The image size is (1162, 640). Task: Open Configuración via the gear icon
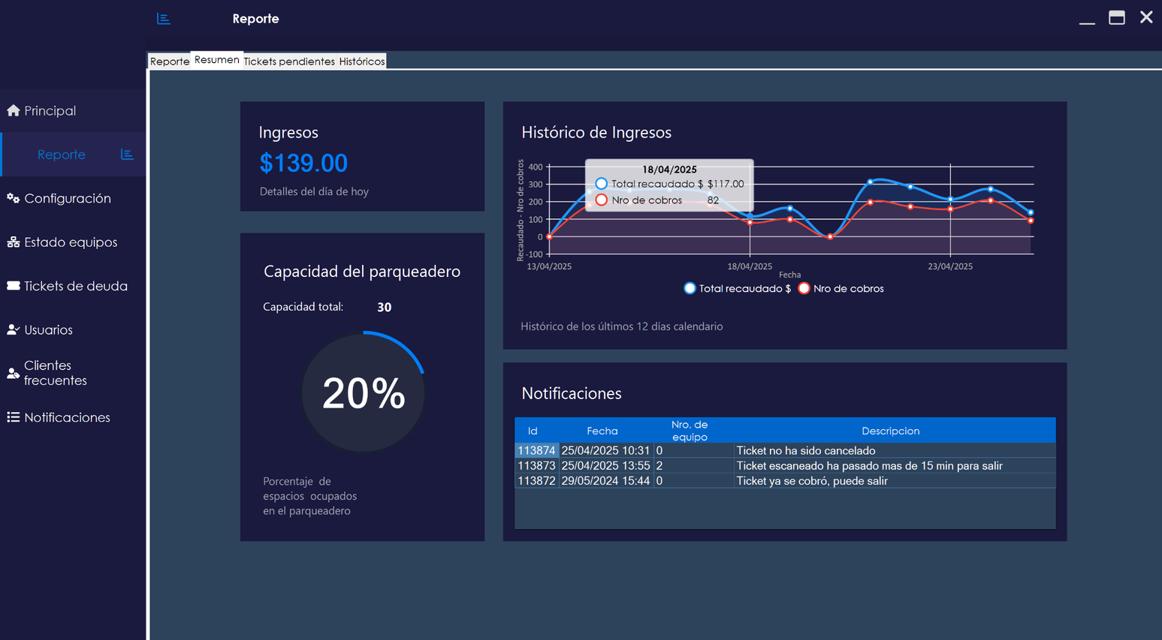pyautogui.click(x=14, y=198)
